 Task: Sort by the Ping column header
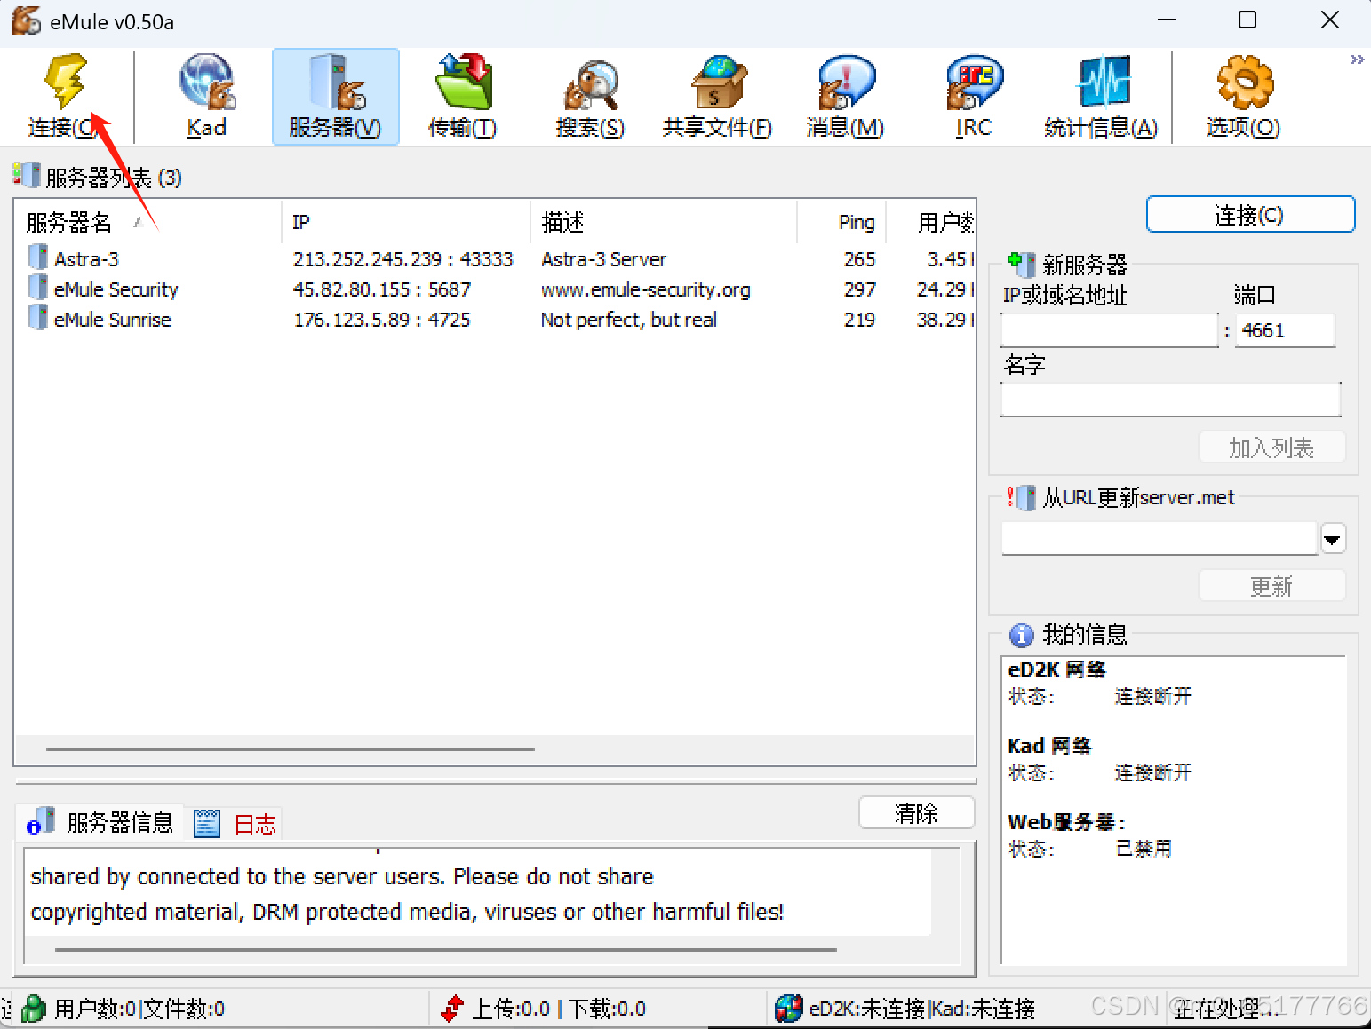[841, 222]
